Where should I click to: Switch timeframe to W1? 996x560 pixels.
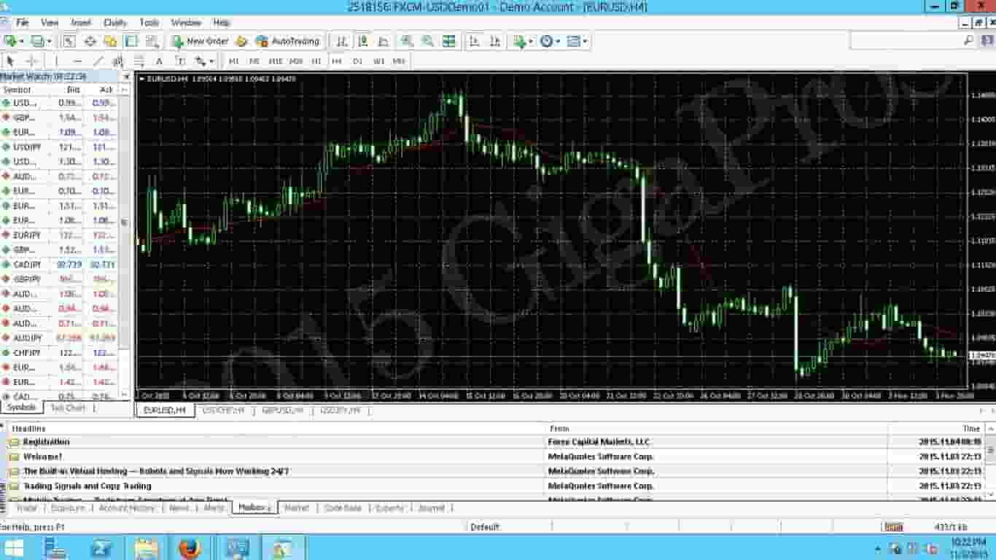(x=378, y=61)
